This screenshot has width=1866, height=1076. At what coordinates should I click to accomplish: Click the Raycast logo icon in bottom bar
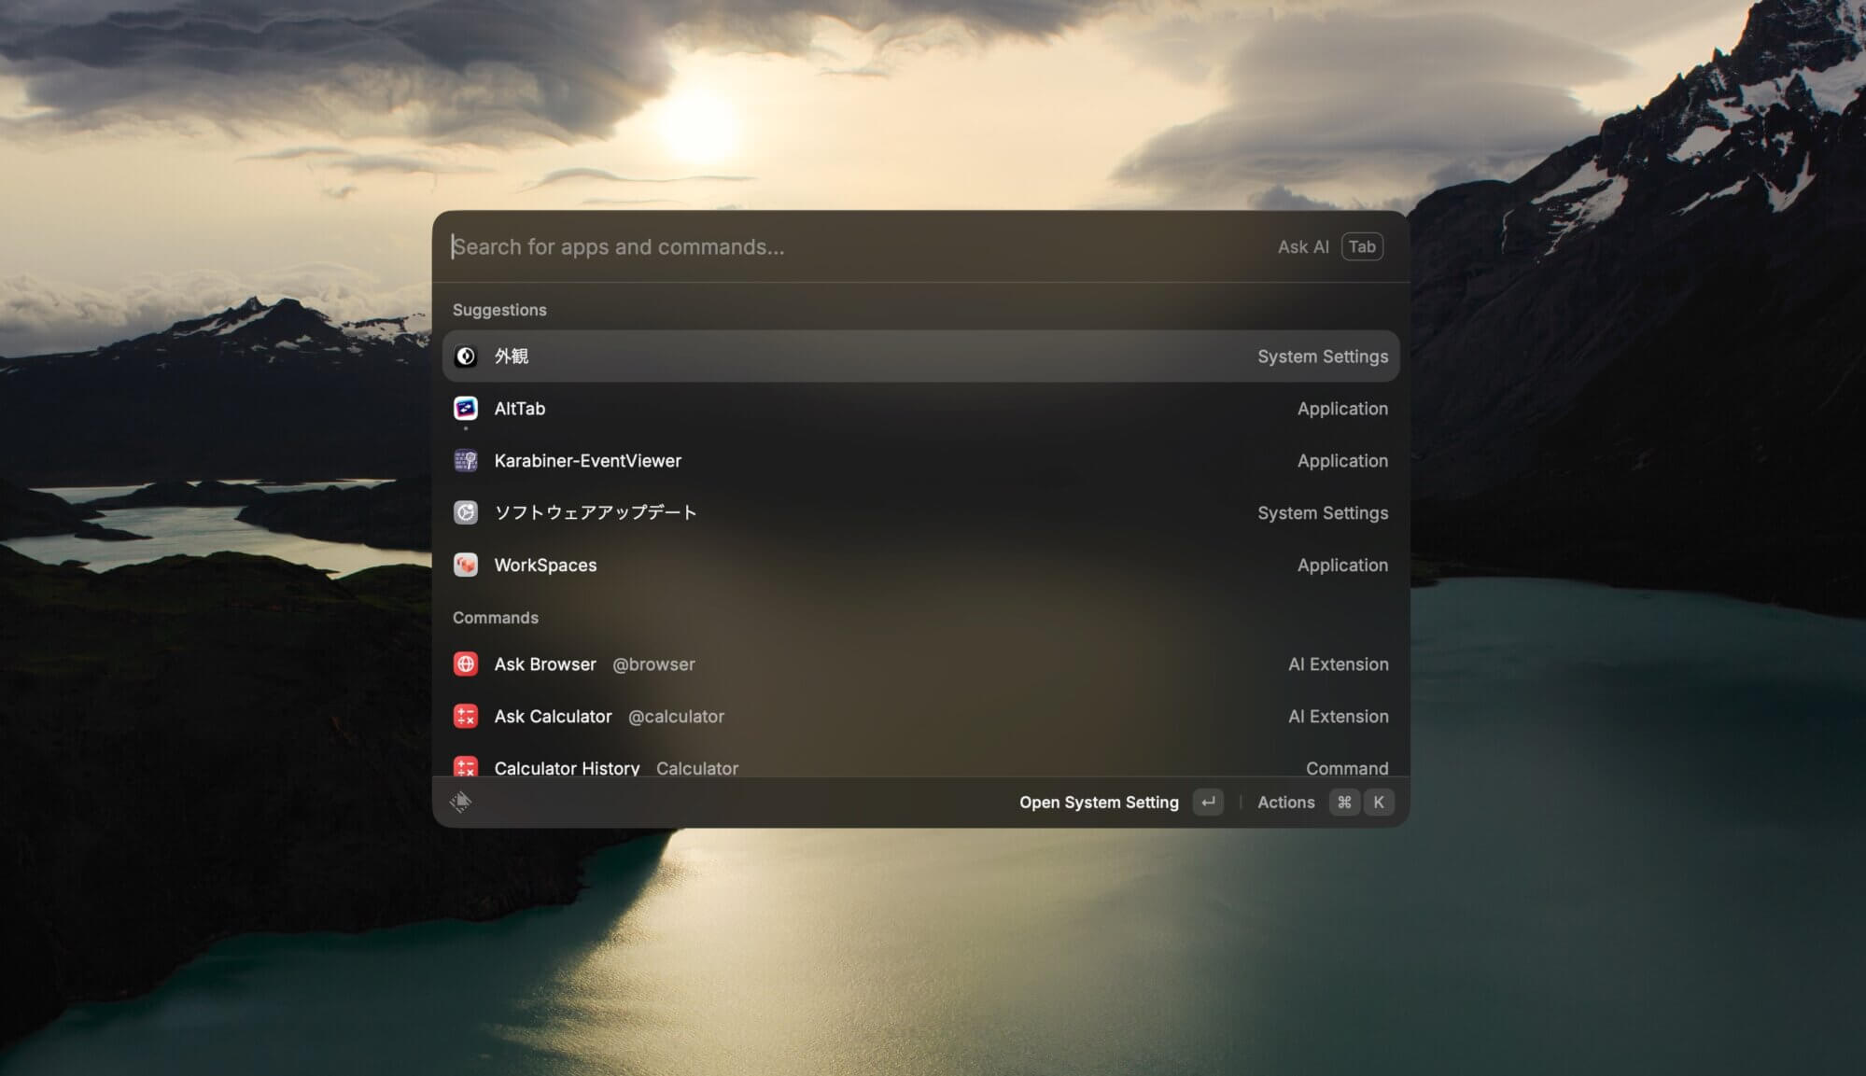pyautogui.click(x=461, y=802)
